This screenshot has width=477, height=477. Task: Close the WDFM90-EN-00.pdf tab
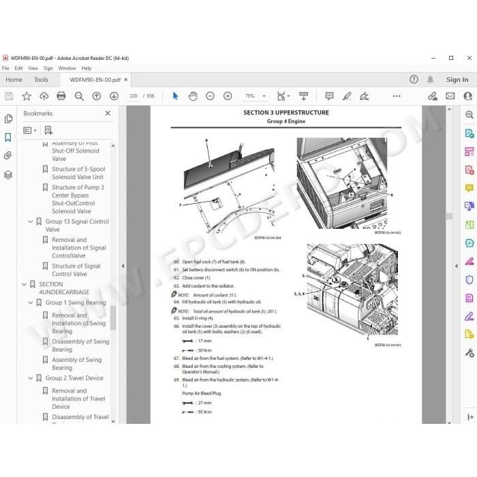tap(125, 80)
